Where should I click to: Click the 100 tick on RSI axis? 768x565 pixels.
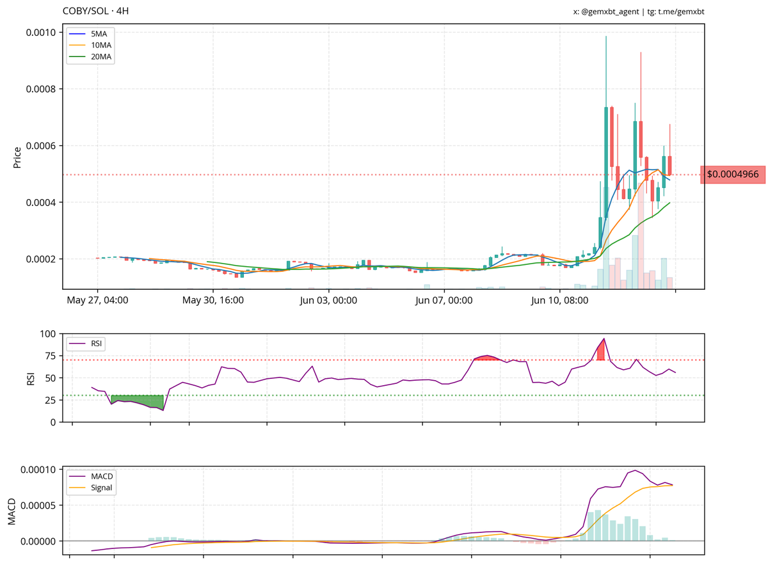click(49, 334)
